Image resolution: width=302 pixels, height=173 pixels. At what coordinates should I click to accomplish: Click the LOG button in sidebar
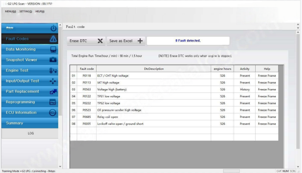point(30,133)
